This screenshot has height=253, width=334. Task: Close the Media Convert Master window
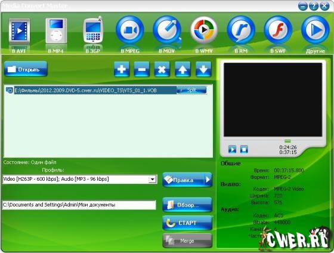pos(324,6)
